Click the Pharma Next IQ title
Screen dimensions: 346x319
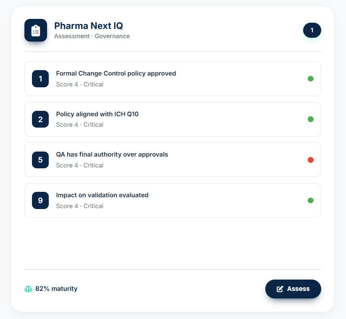[x=88, y=26]
